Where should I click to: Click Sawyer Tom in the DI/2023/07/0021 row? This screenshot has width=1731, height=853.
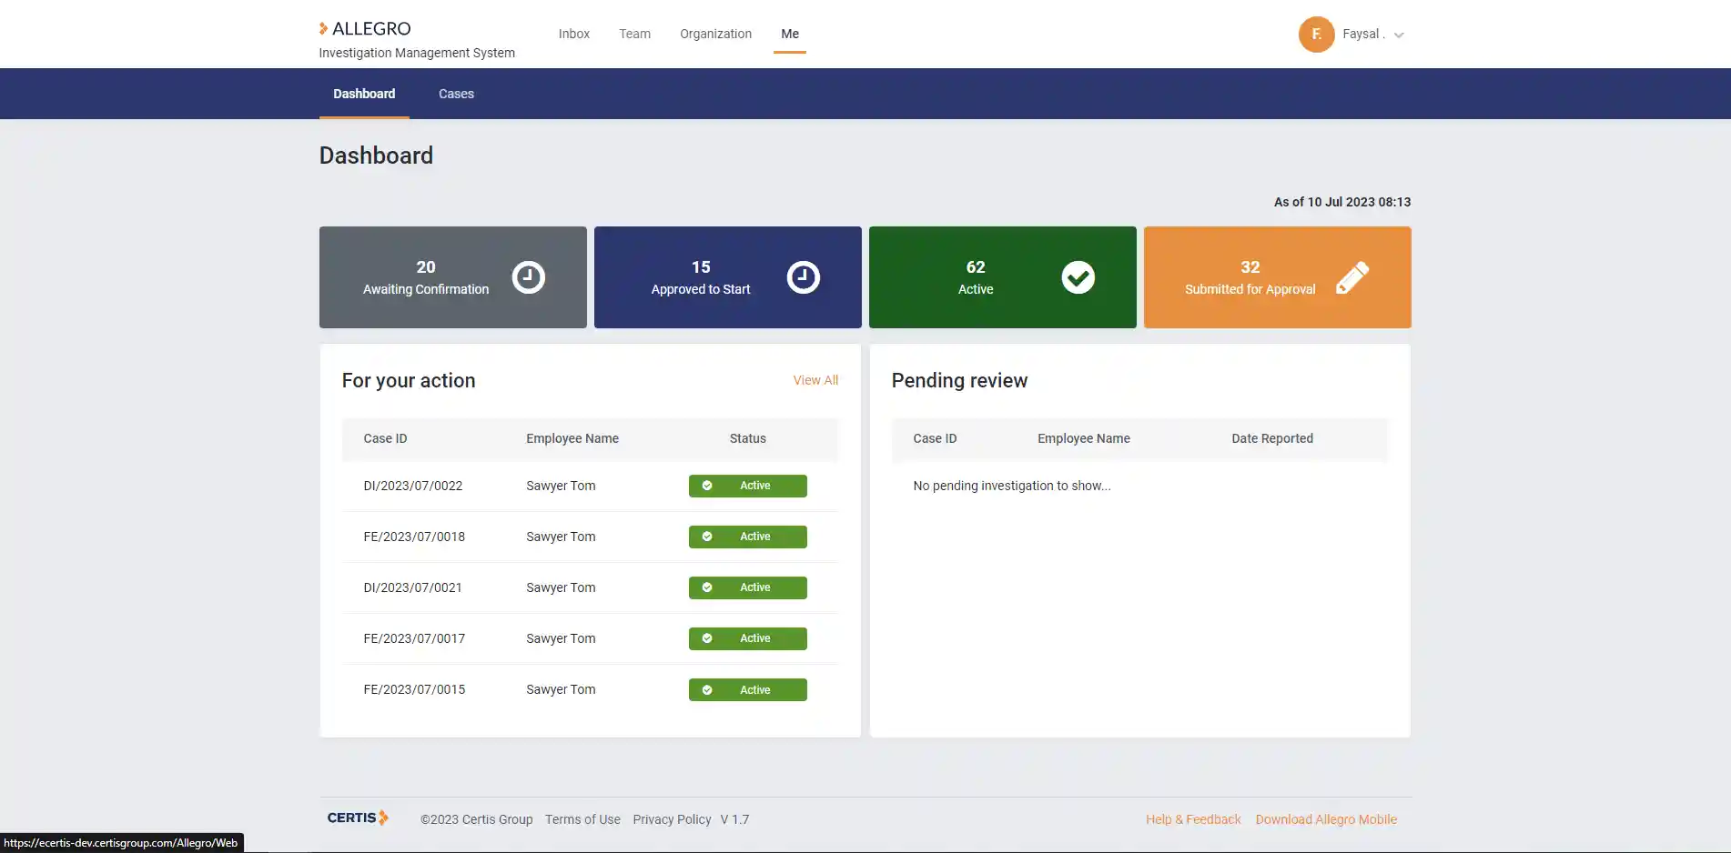(x=561, y=587)
